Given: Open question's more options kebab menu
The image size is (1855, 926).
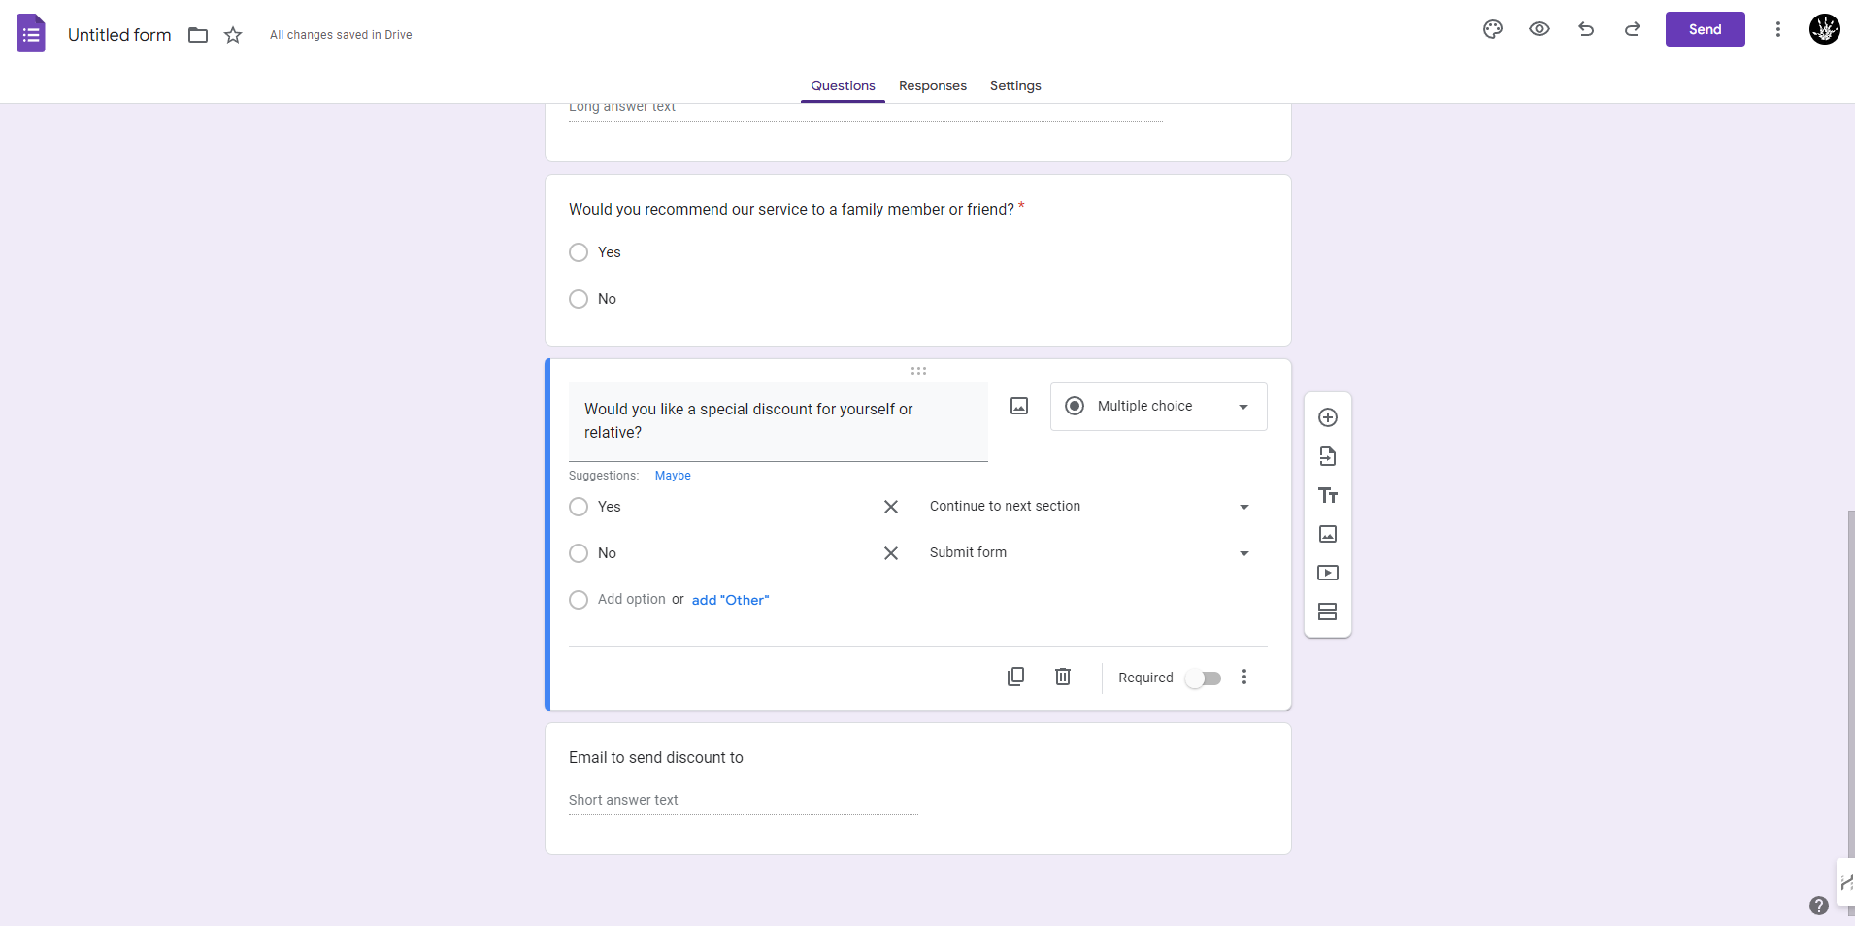Looking at the screenshot, I should tap(1244, 677).
